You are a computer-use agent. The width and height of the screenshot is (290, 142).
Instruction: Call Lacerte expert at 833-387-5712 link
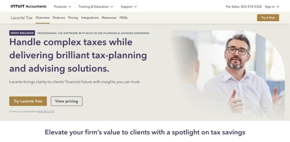pyautogui.click(x=47, y=112)
